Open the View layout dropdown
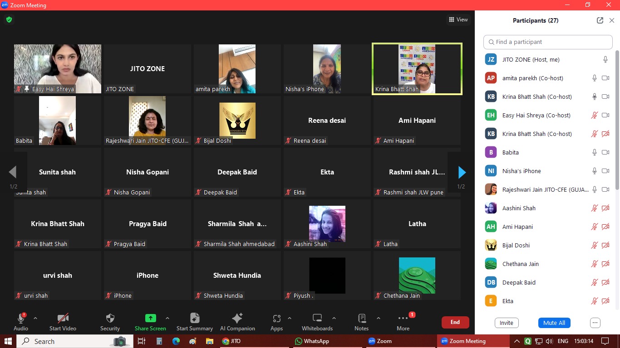 coord(458,19)
